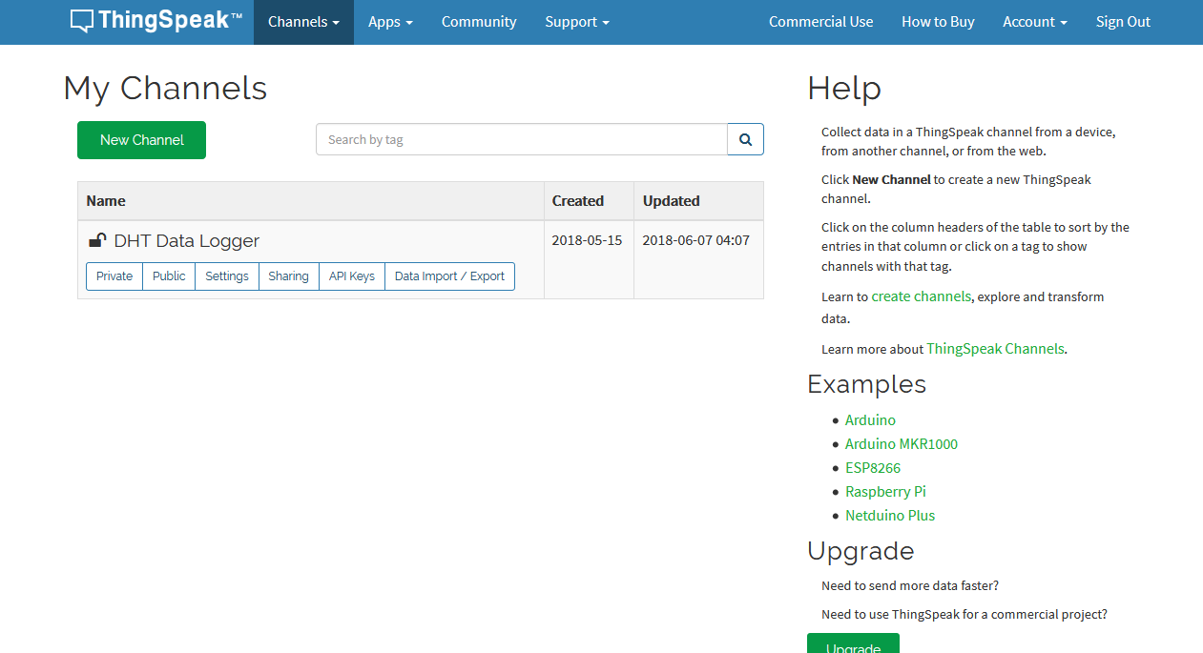The width and height of the screenshot is (1203, 653).
Task: Click the Upgrade section heading
Action: click(x=861, y=551)
